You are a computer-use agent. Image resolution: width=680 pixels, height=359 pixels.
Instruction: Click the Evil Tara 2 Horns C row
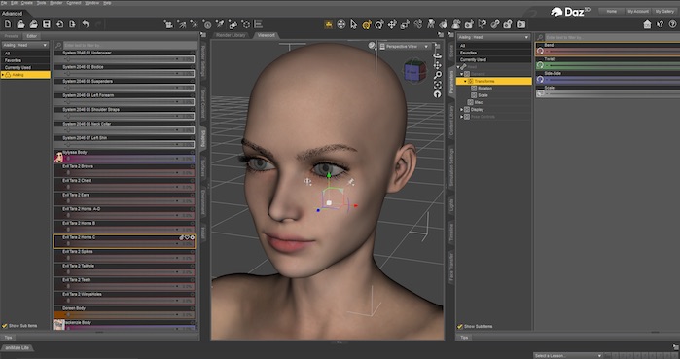tap(125, 241)
